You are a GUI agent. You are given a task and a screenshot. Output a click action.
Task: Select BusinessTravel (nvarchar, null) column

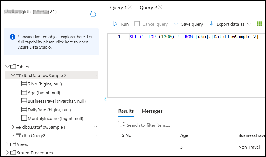[x=57, y=101]
